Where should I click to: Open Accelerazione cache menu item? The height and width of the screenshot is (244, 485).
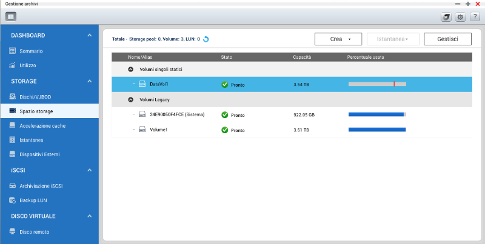click(x=42, y=126)
